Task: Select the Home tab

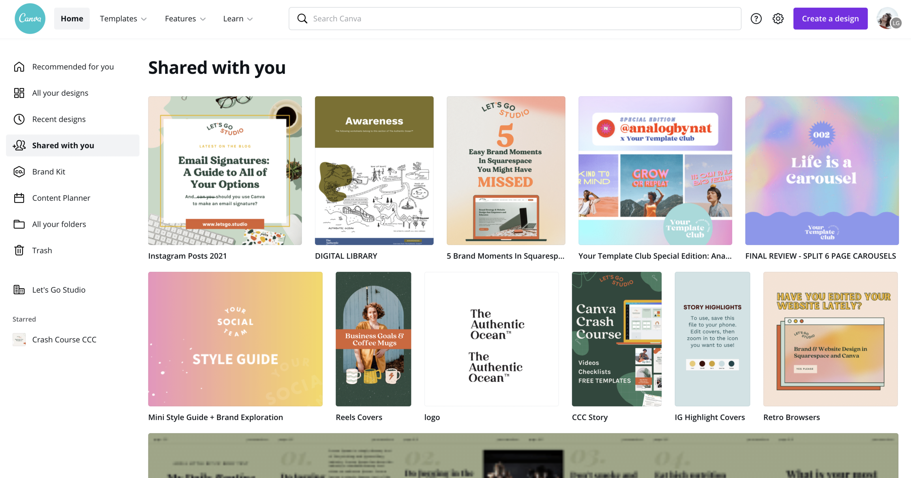Action: (72, 19)
